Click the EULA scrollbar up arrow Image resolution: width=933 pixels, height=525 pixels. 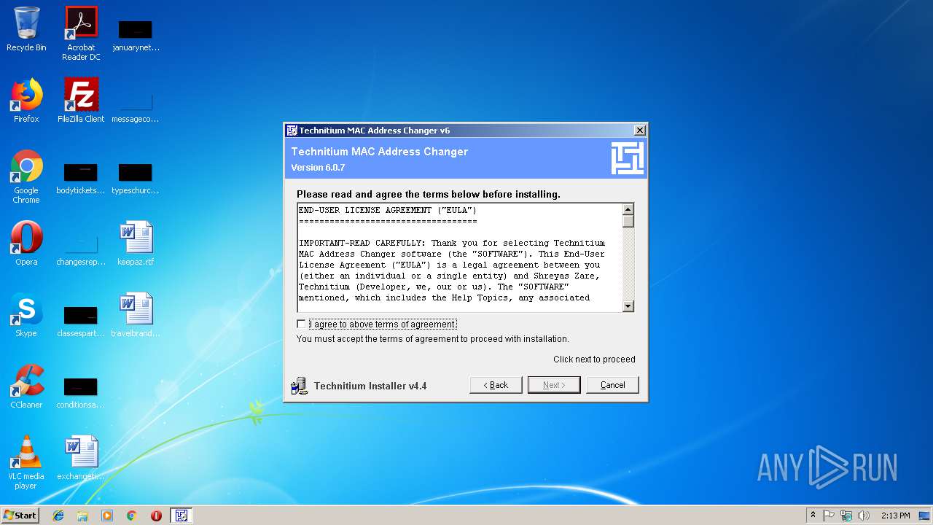coord(628,209)
